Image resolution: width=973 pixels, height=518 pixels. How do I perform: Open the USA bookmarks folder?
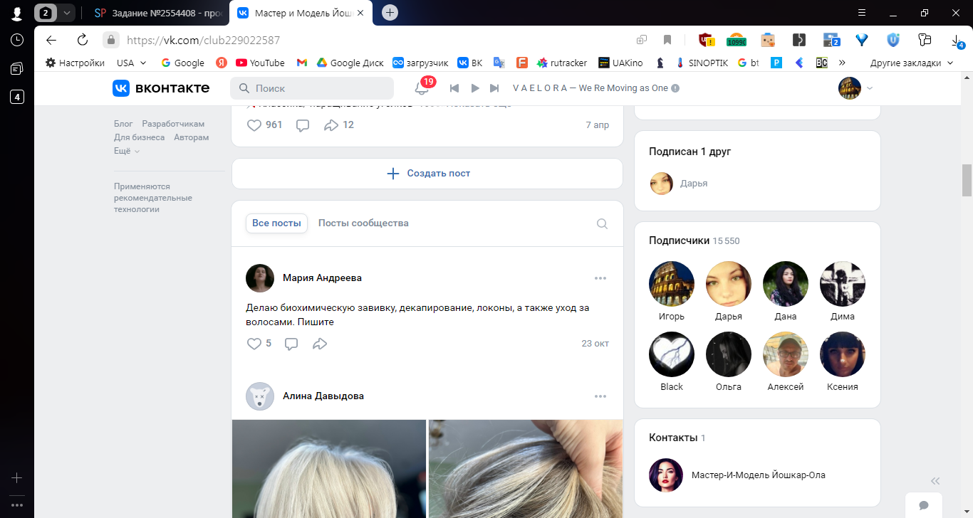point(132,63)
